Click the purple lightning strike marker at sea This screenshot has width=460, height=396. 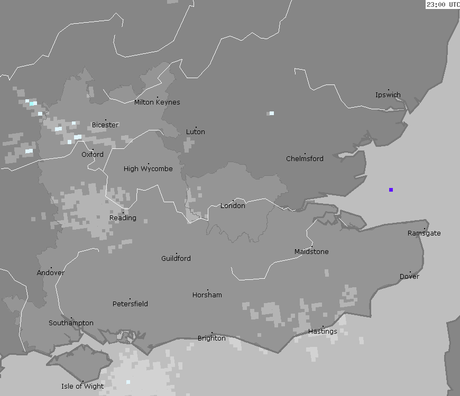click(391, 190)
